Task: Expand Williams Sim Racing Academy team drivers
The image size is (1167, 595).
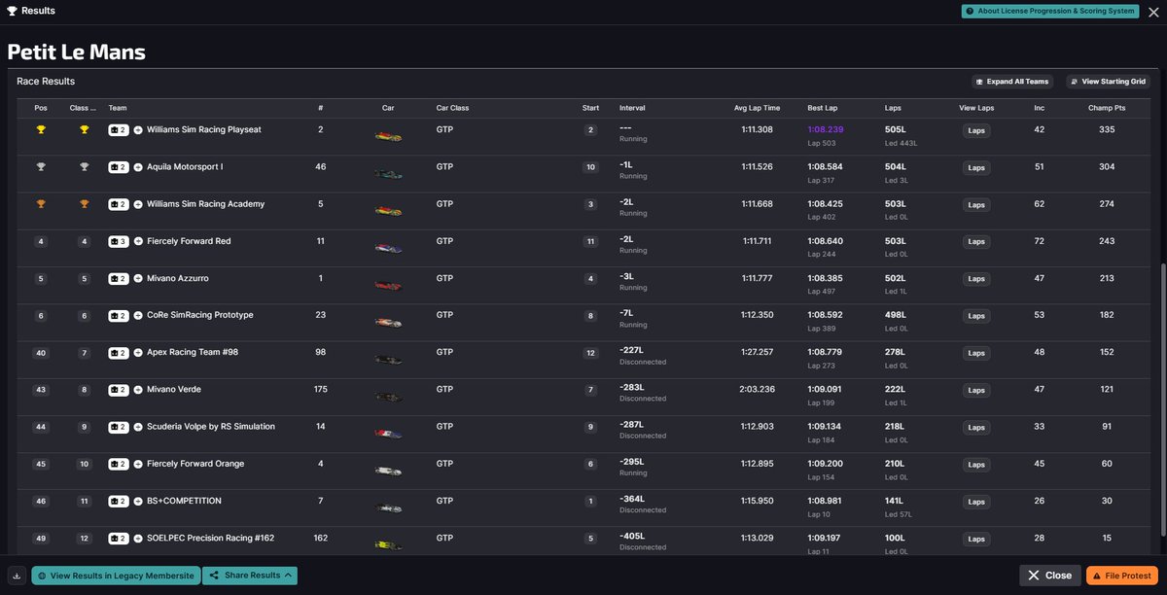Action: tap(138, 204)
